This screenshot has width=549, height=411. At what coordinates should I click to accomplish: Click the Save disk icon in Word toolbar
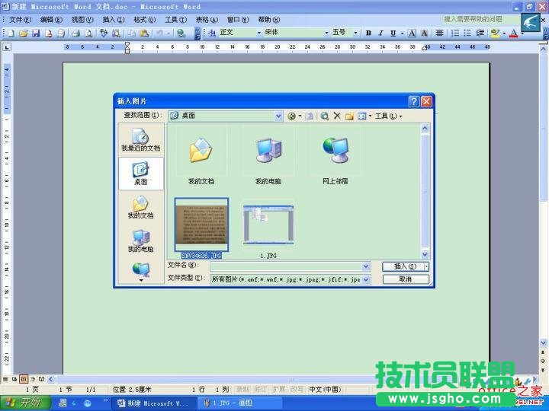click(36, 33)
